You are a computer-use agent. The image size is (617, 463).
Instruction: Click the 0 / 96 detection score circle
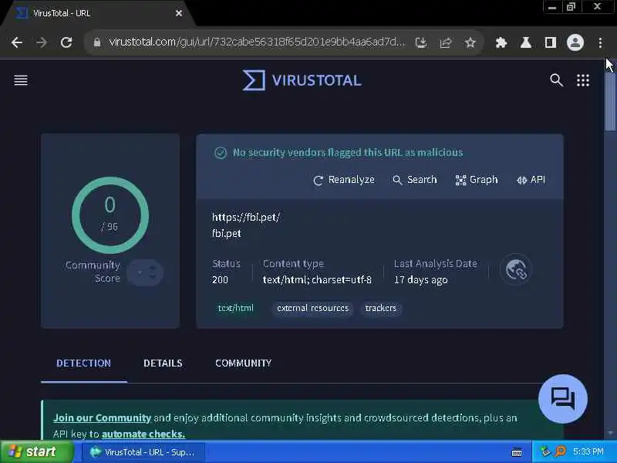pos(110,215)
